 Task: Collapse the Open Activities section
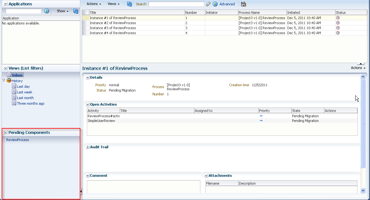point(87,104)
